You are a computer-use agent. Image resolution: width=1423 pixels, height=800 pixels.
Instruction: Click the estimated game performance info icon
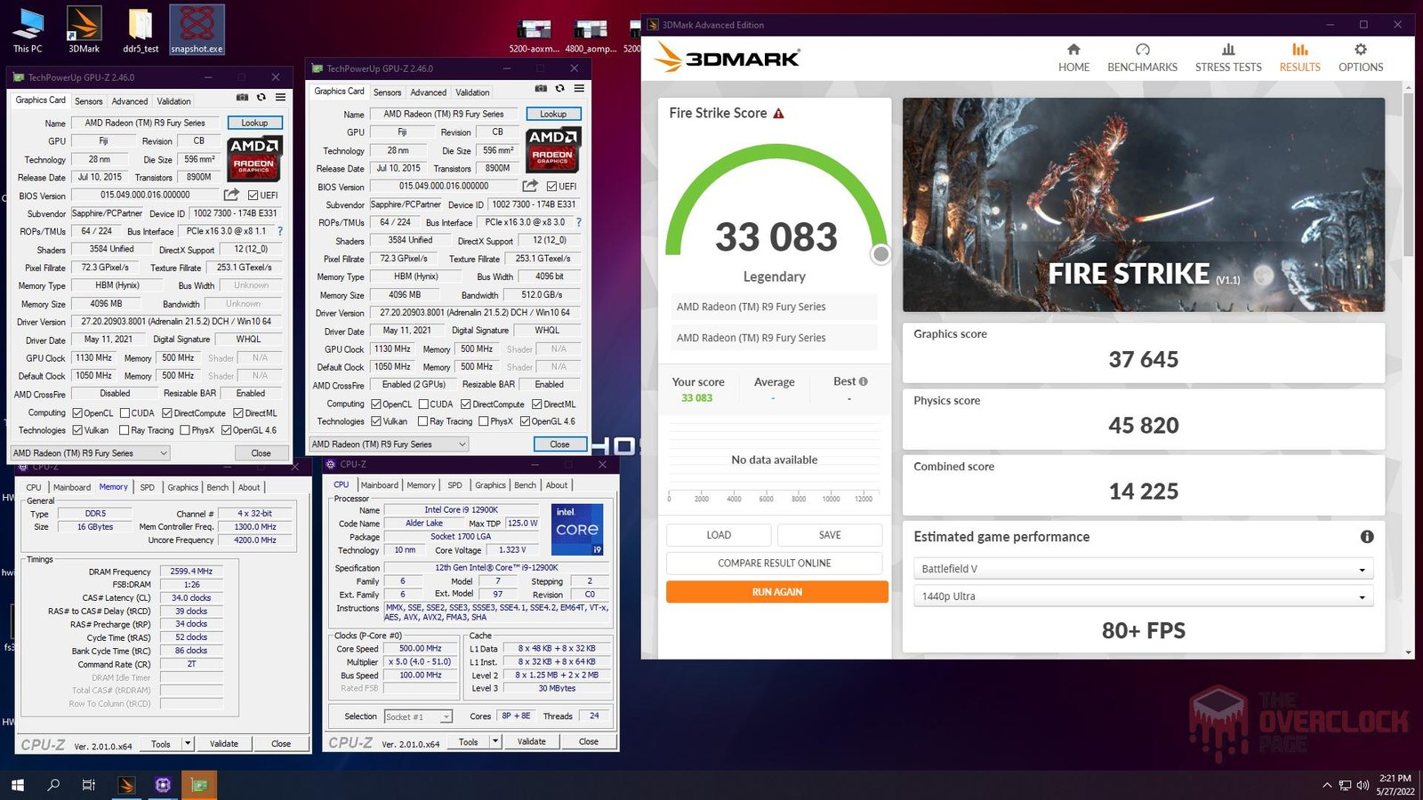click(1366, 537)
